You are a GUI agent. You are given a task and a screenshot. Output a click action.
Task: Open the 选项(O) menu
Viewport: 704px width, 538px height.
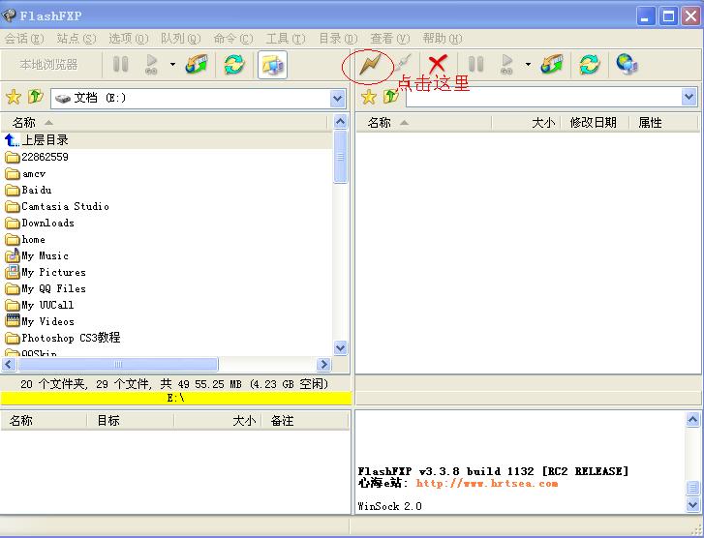pyautogui.click(x=129, y=39)
